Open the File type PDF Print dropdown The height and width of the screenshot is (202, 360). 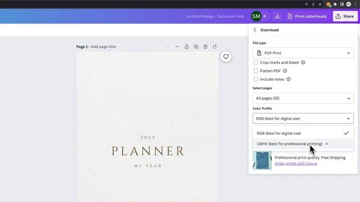coord(303,53)
